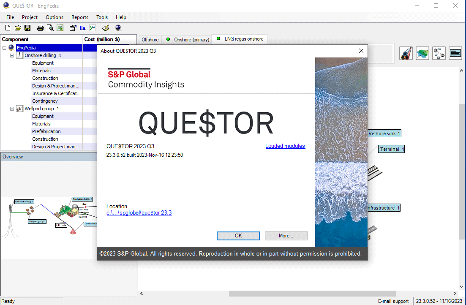Screen dimensions: 466x305
Task: Open the File menu
Action: [x=10, y=17]
